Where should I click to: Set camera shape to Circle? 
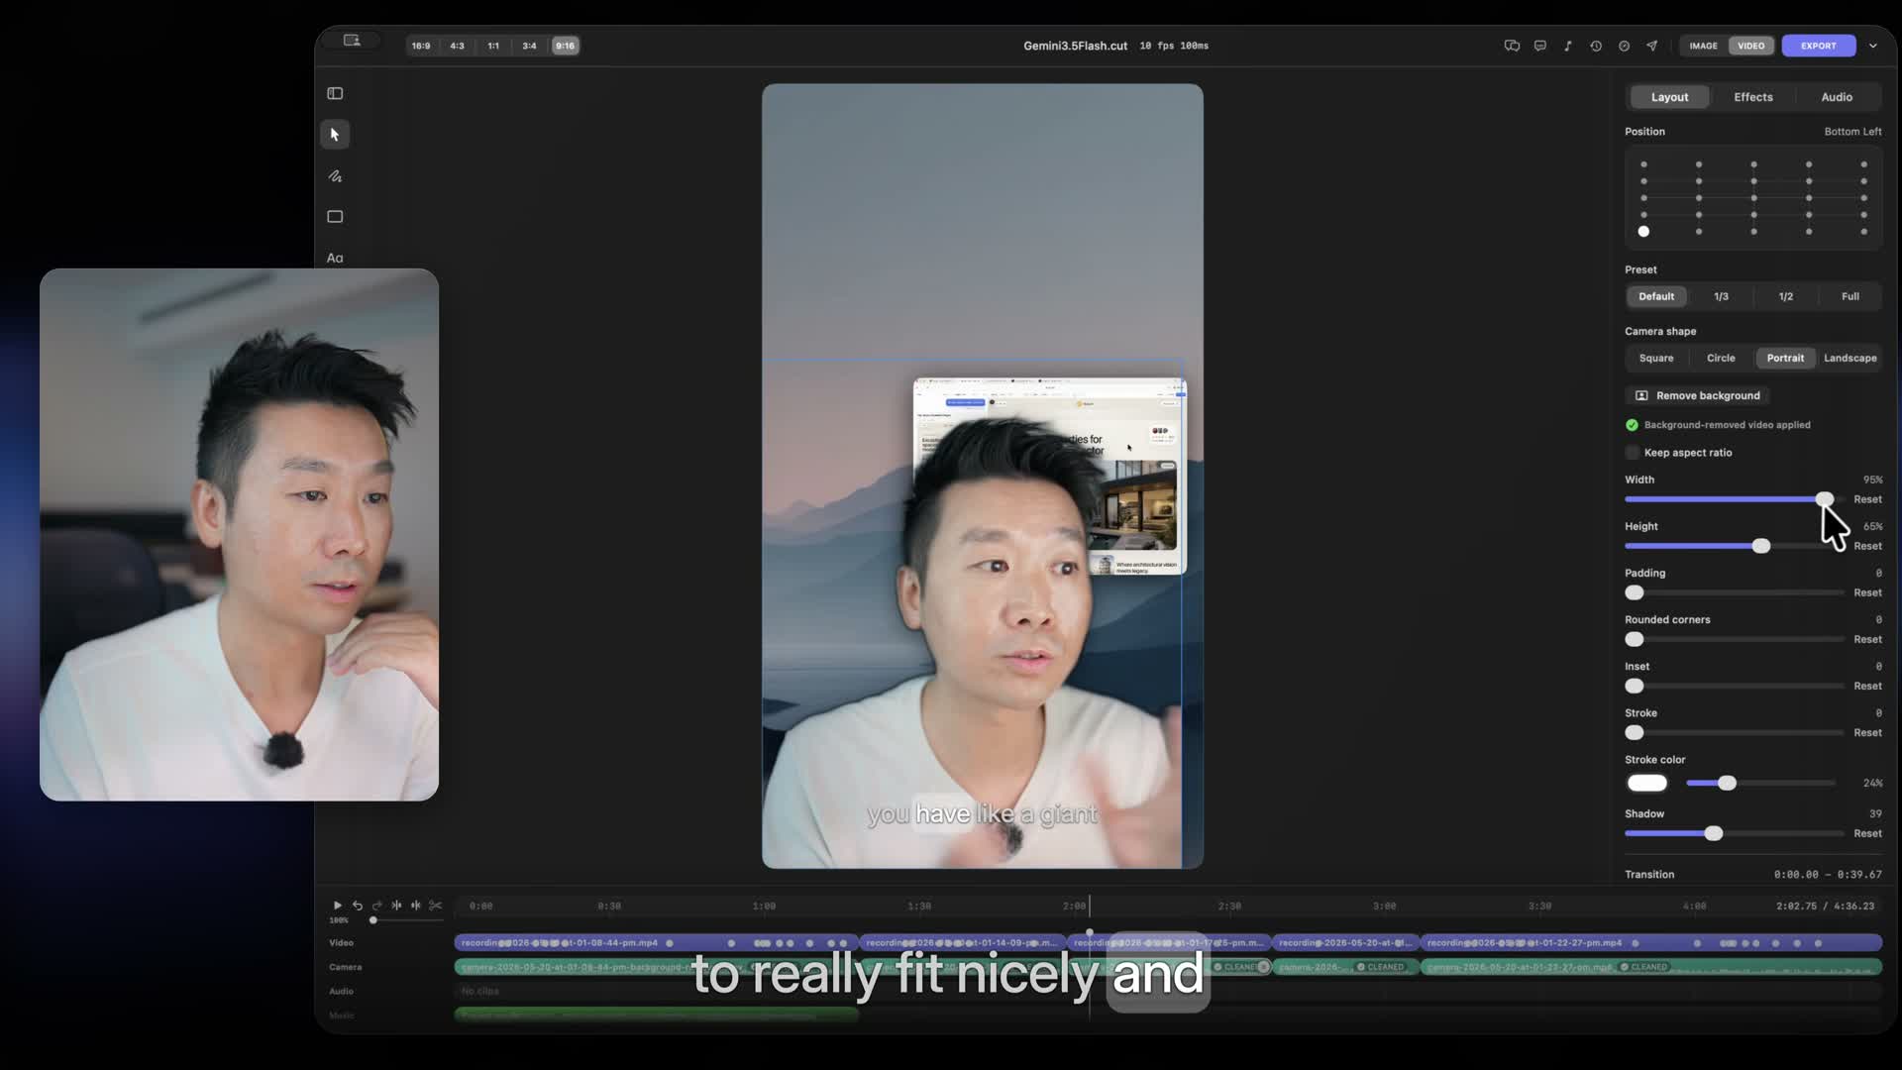coord(1721,358)
